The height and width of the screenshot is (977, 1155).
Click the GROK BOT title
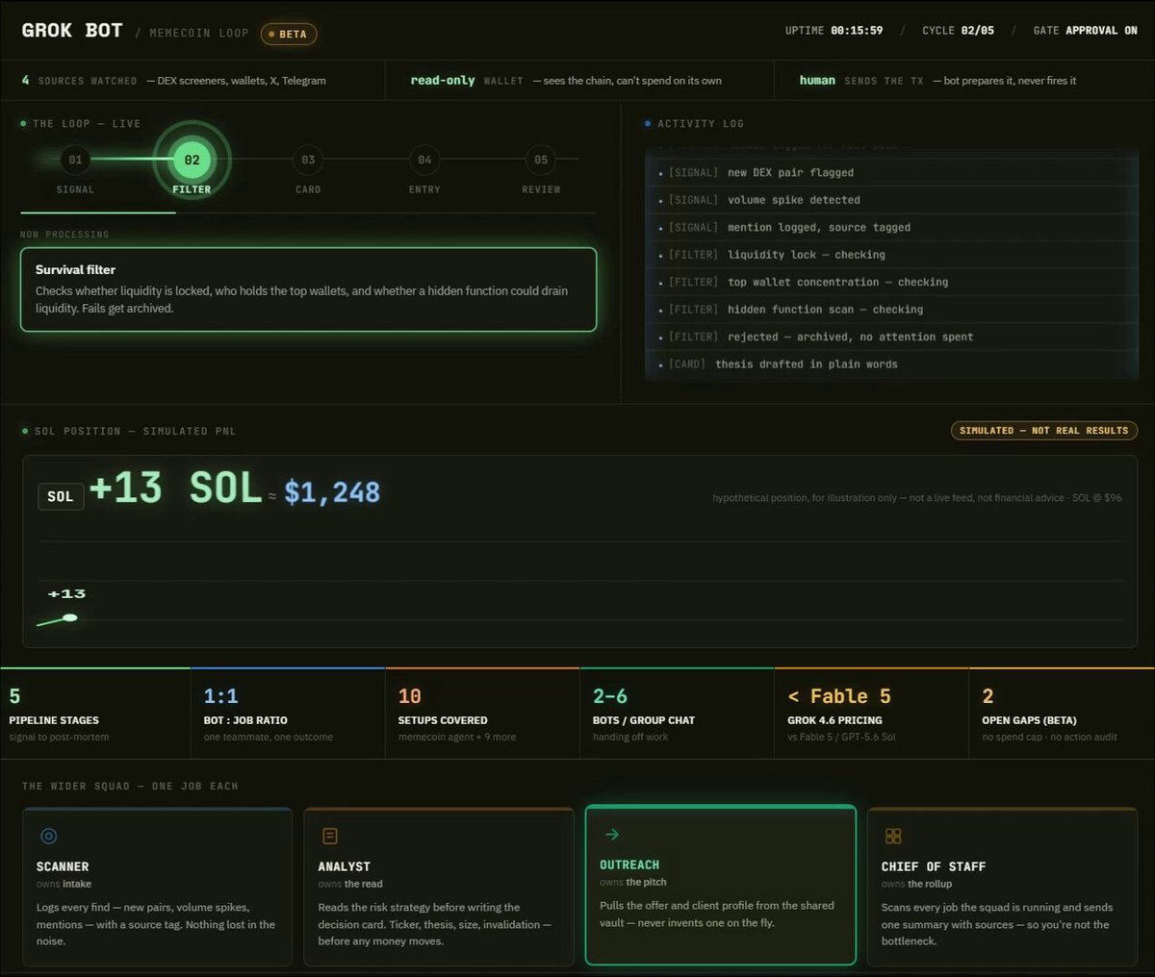point(72,31)
